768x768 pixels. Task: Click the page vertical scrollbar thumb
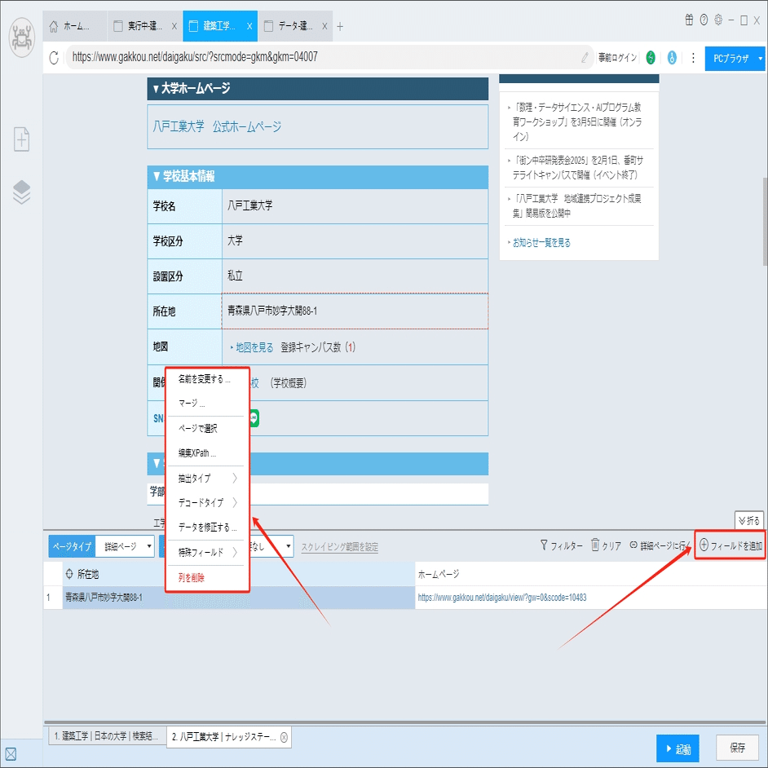765,221
